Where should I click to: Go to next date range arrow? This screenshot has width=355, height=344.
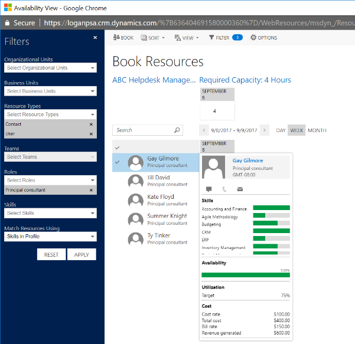coord(265,130)
